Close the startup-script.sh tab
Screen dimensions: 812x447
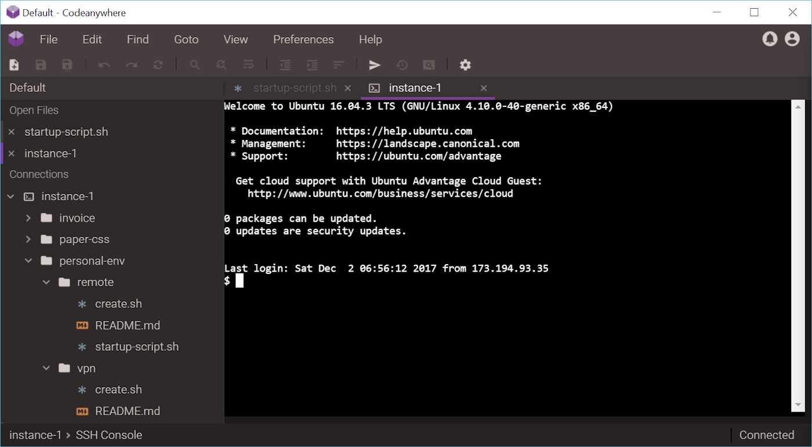pyautogui.click(x=348, y=88)
